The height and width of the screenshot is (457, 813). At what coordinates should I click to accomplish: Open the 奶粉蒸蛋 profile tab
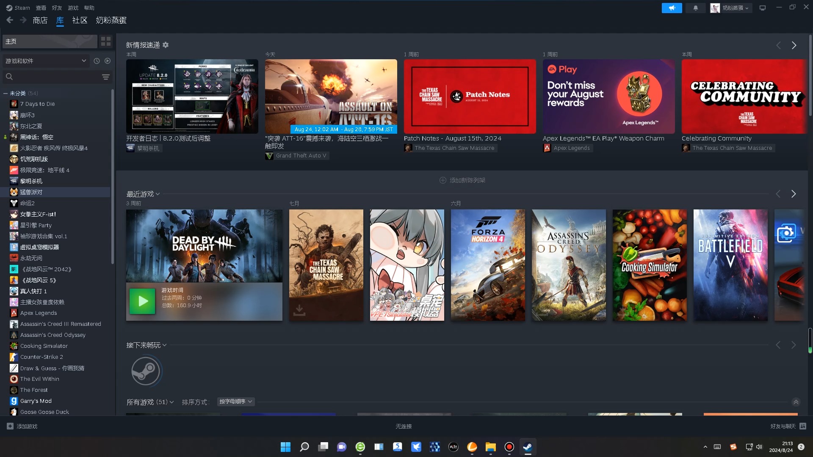111,20
